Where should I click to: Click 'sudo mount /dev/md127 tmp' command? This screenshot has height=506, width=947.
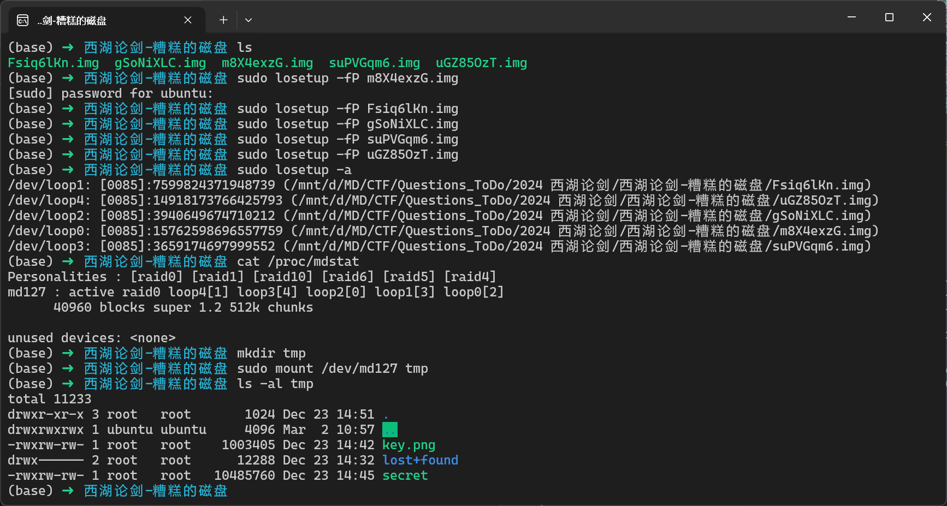tap(333, 368)
